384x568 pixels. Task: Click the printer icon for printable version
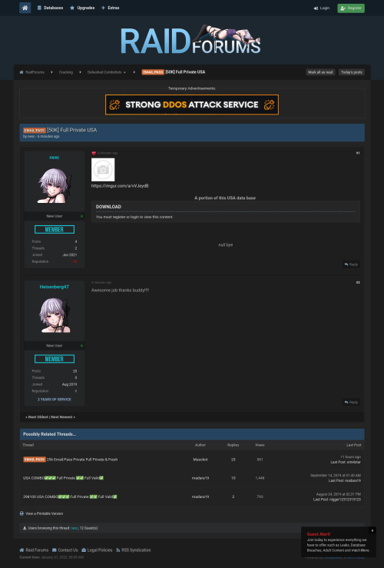click(22, 513)
